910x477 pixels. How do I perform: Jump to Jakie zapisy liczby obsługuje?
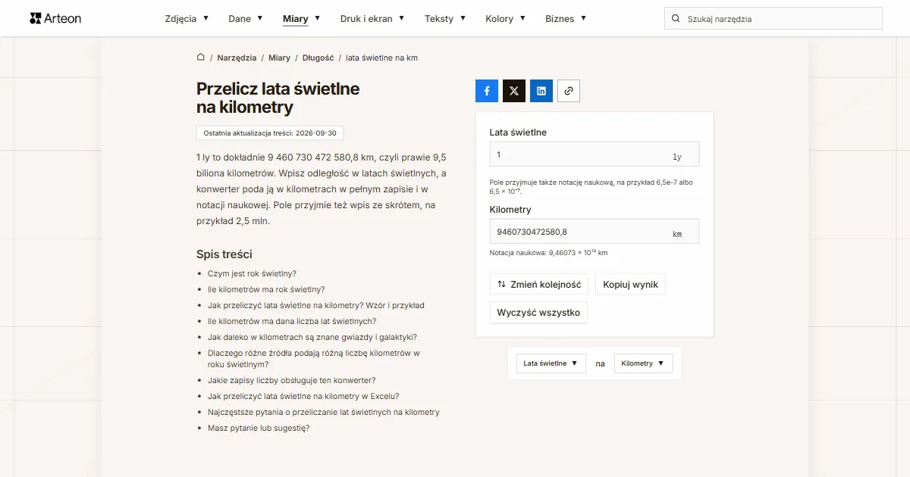pos(292,380)
